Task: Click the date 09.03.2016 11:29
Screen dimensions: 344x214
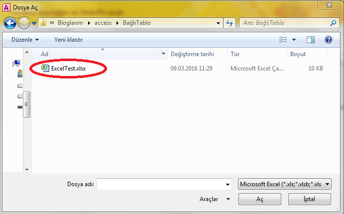Action: (192, 69)
